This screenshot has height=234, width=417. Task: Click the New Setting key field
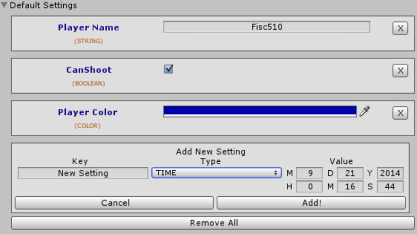[x=83, y=173]
